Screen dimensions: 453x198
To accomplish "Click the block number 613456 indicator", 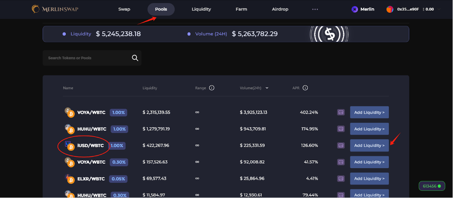I will point(432,186).
